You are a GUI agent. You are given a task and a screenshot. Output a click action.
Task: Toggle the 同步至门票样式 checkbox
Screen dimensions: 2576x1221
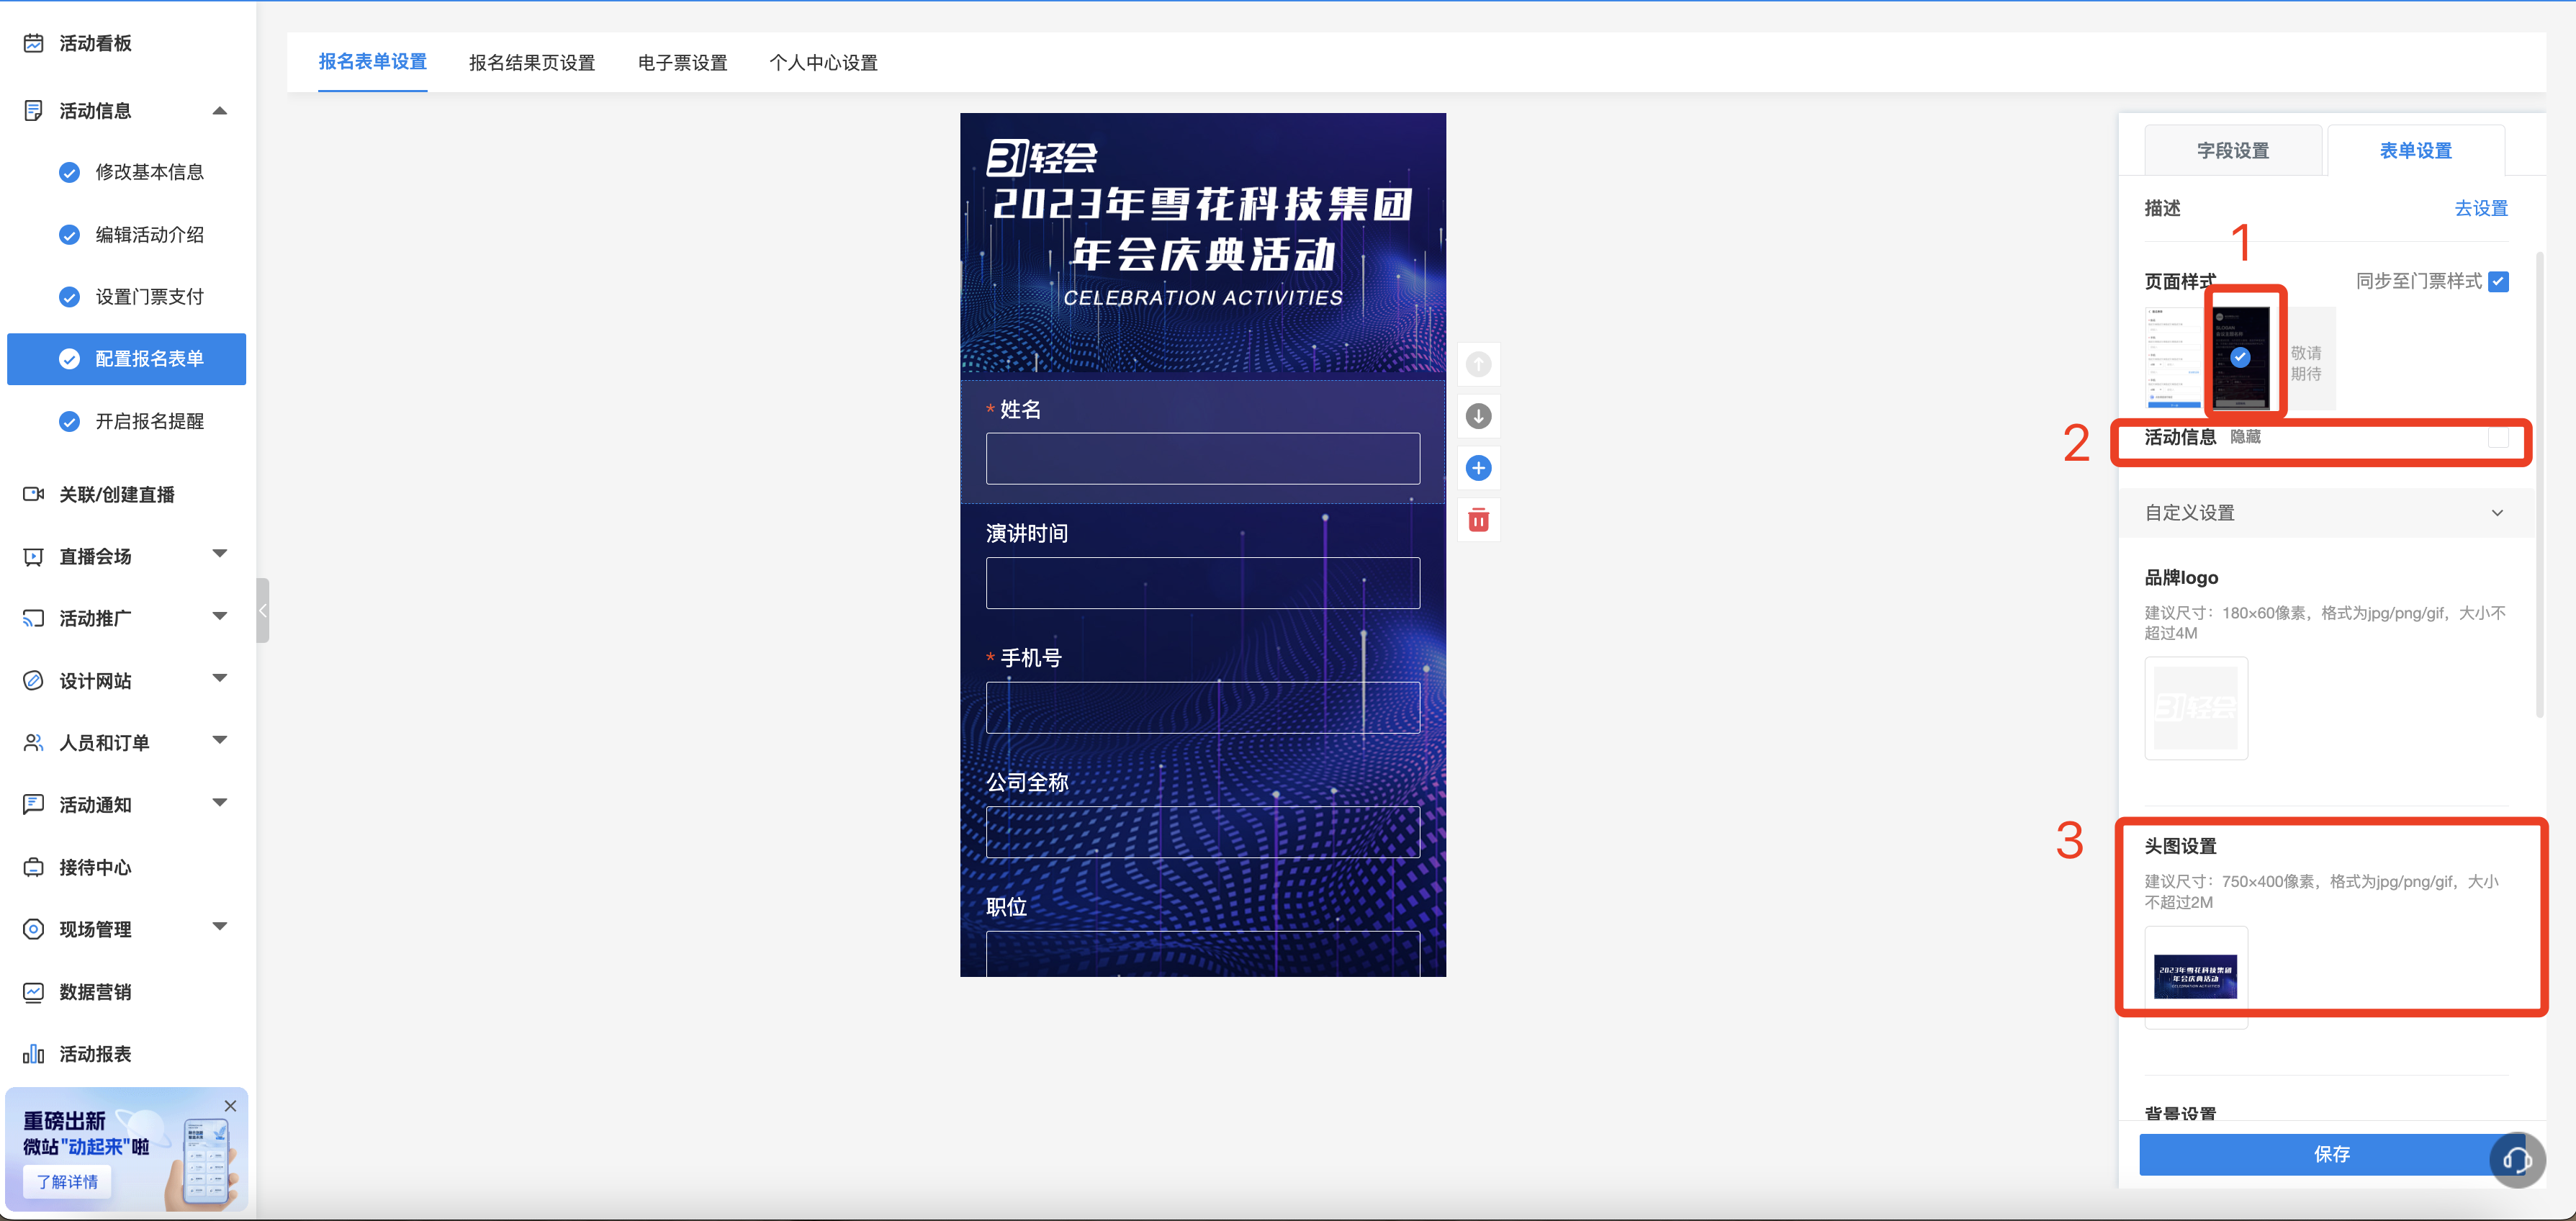[2498, 281]
